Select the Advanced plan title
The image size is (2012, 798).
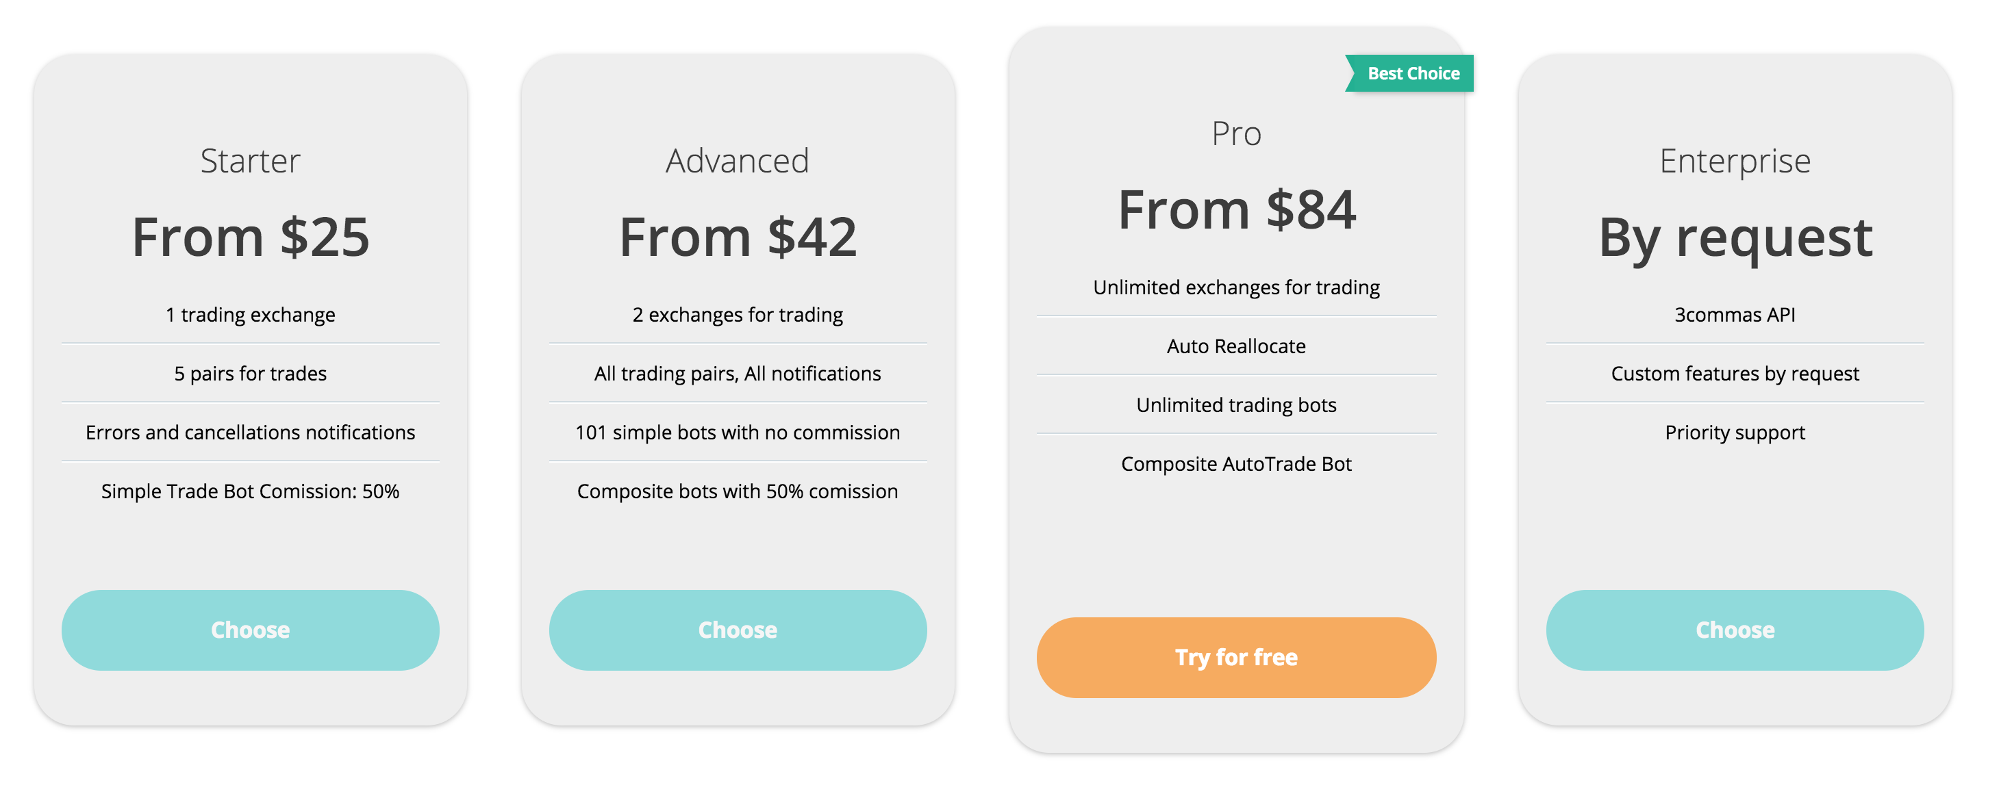(x=738, y=161)
